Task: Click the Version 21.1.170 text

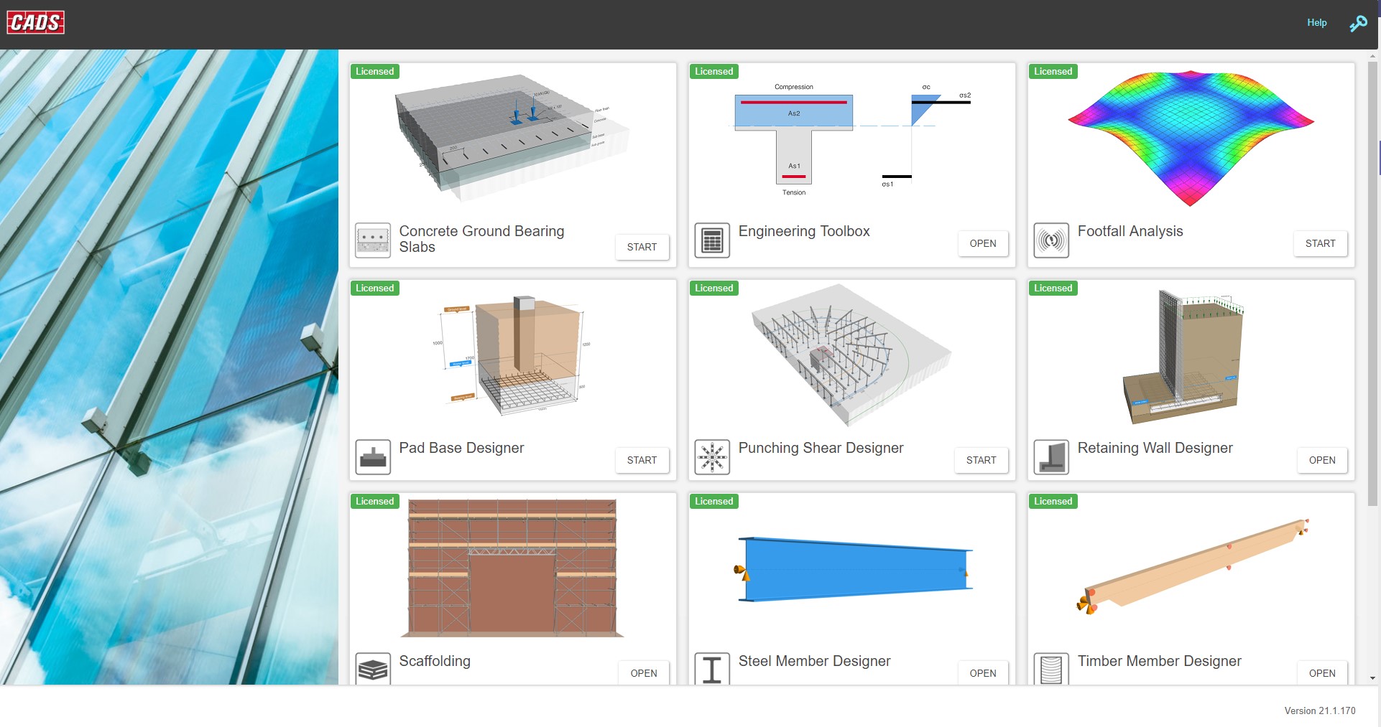Action: (x=1319, y=710)
